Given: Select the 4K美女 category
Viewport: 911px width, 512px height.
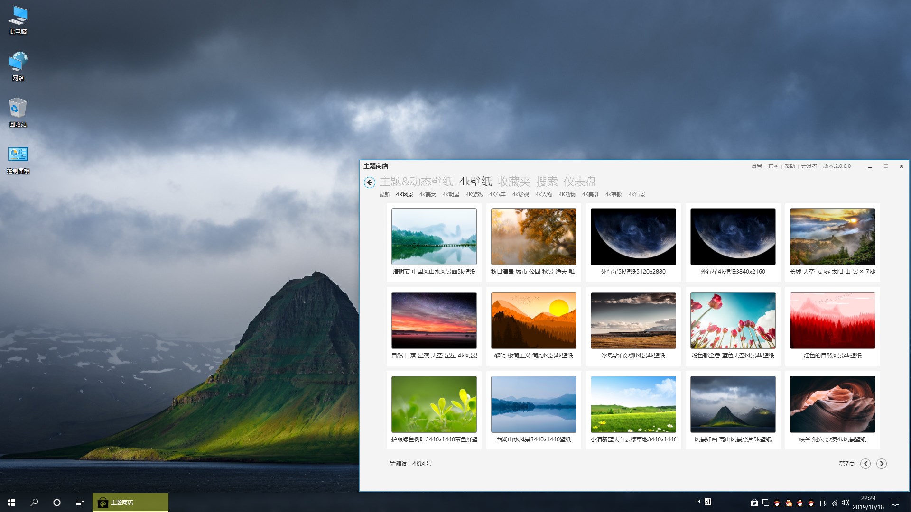Looking at the screenshot, I should click(x=428, y=194).
